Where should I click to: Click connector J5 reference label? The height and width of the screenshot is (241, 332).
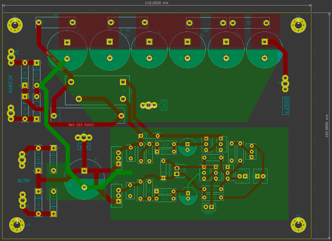27,154
